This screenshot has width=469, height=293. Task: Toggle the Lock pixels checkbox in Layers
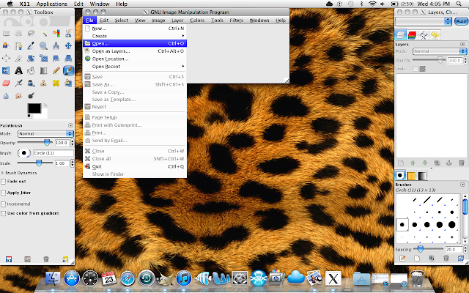416,69
